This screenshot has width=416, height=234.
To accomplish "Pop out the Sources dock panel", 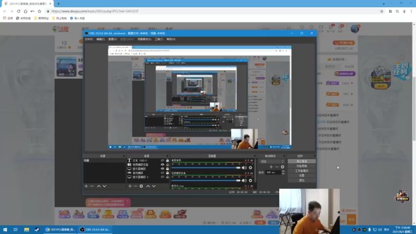I will 167,156.
